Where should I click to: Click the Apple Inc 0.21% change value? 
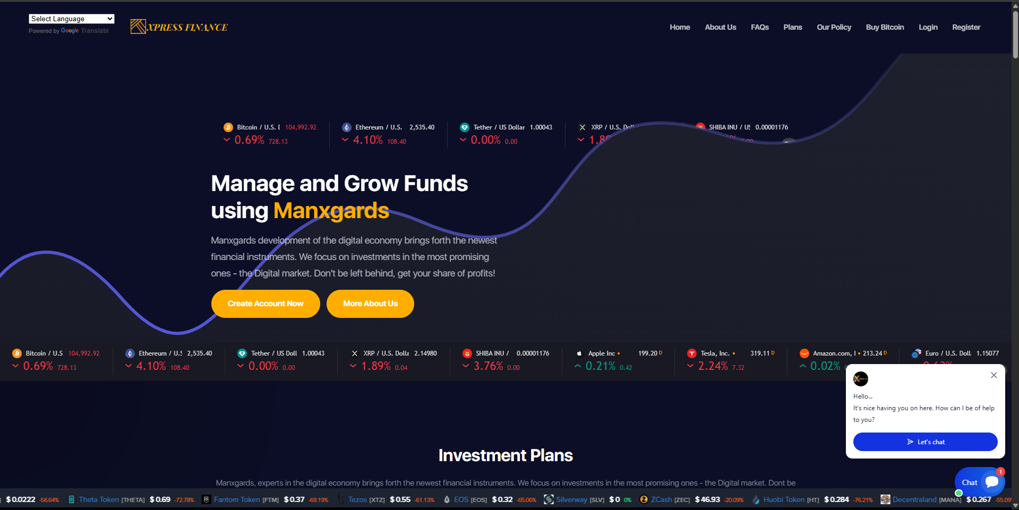(x=601, y=366)
